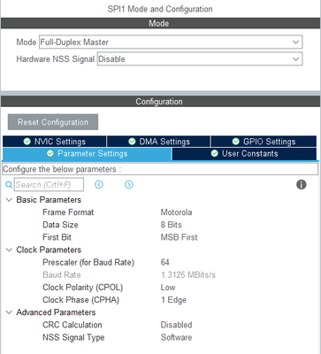Select NSS Signal Type value Software

pos(176,337)
